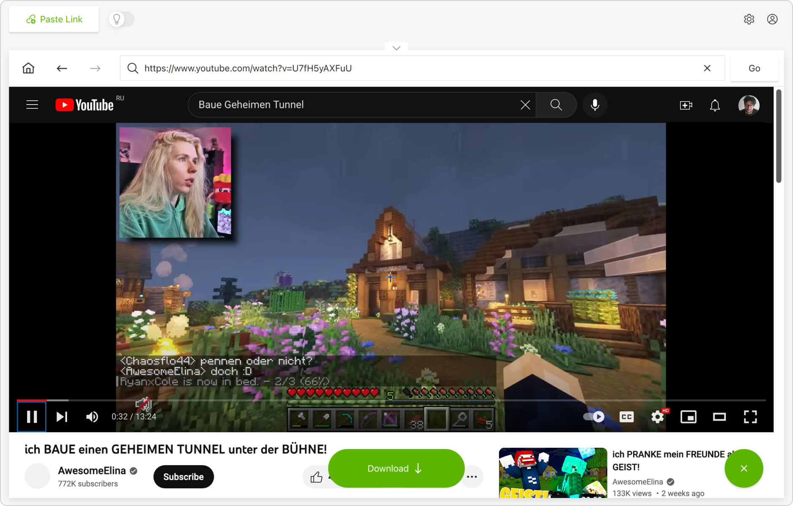Viewport: 793px width, 506px height.
Task: Open the more actions ellipsis menu
Action: tap(472, 476)
